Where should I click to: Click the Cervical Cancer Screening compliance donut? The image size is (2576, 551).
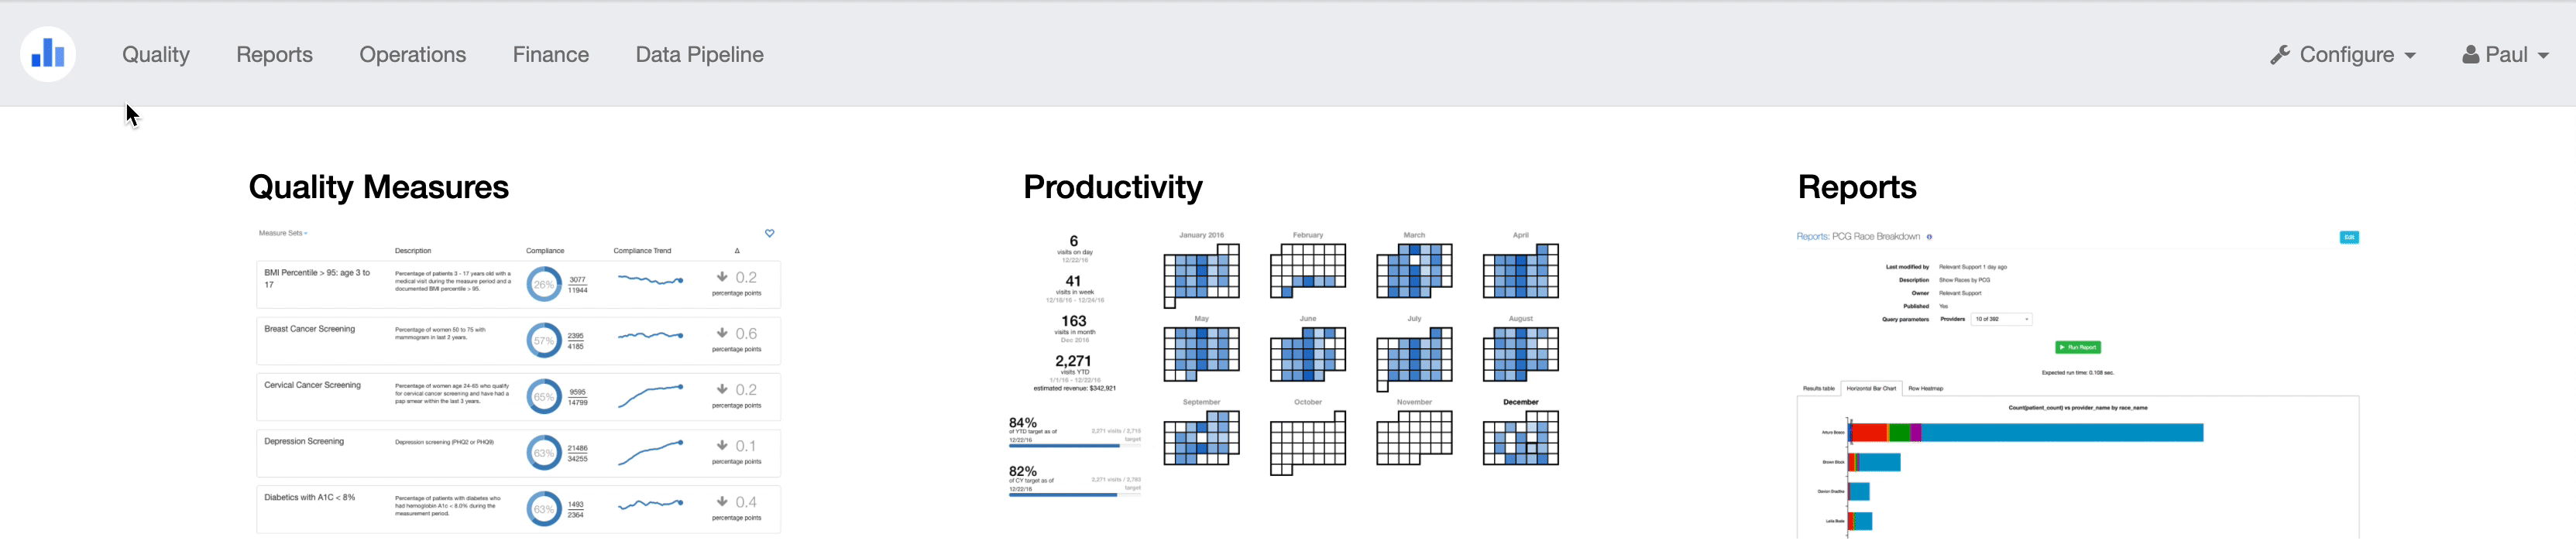click(543, 397)
